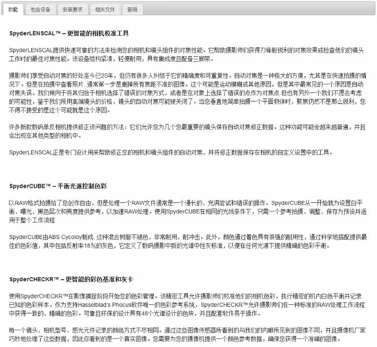Click the SpyderCHECKR™ 更智能的彩色基准和灰卡 heading
This screenshot has width=377, height=347.
click(71, 279)
